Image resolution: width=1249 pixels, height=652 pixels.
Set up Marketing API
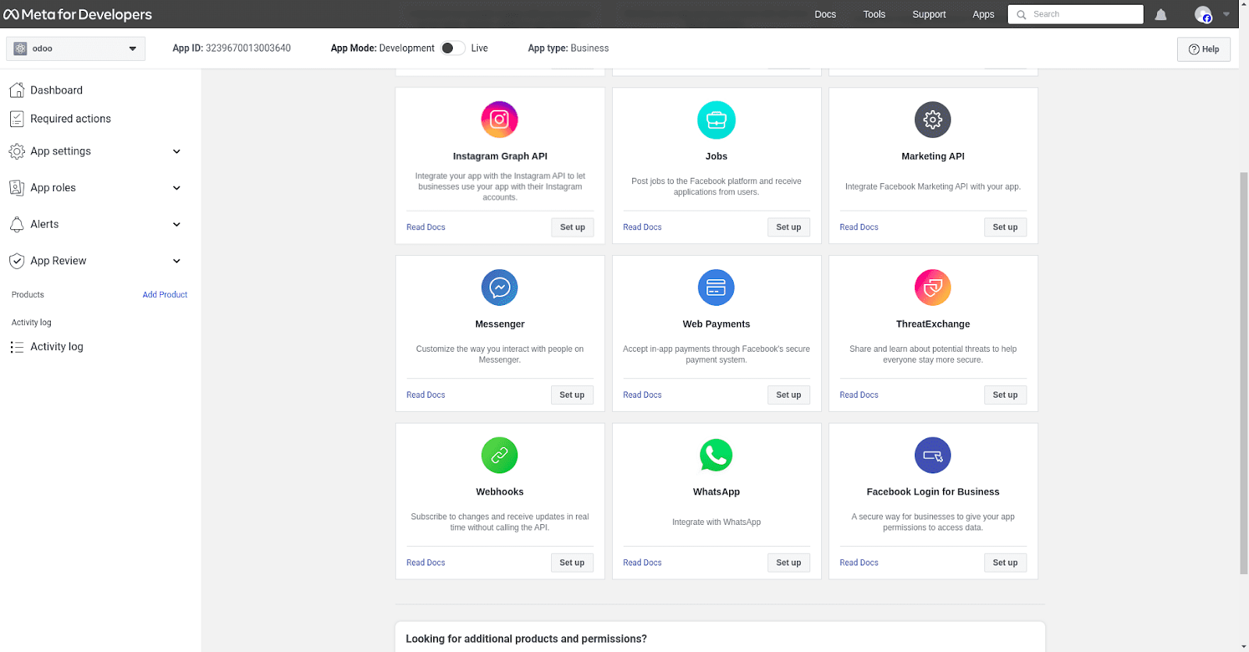pos(1005,227)
